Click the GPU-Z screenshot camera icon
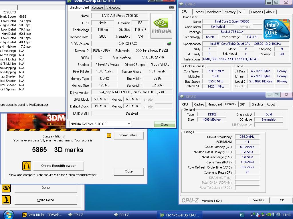This screenshot has width=293, height=219. [x=171, y=7]
